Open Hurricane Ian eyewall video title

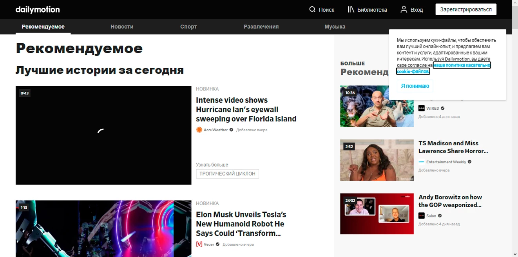coord(246,109)
